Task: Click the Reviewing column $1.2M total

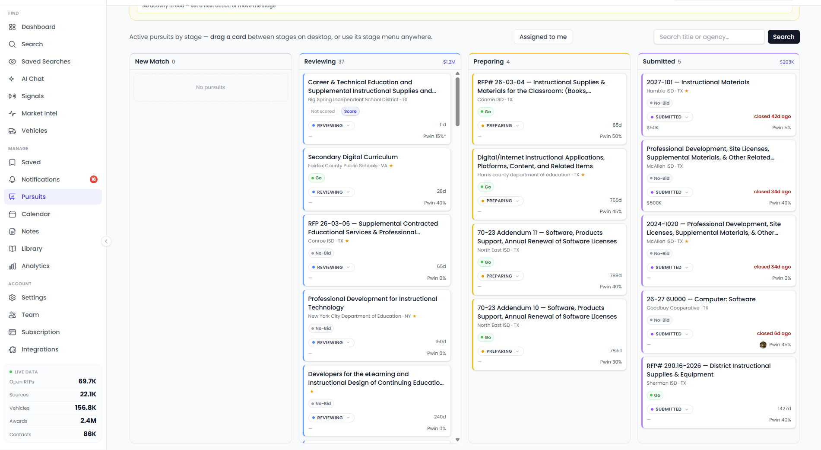Action: [x=449, y=62]
